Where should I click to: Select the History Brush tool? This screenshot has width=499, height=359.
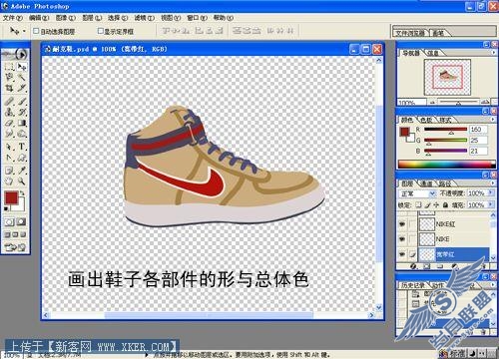pyautogui.click(x=22, y=112)
